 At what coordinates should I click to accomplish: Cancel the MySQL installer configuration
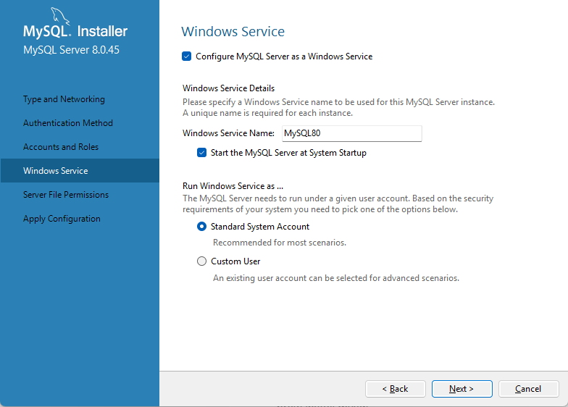(x=529, y=389)
